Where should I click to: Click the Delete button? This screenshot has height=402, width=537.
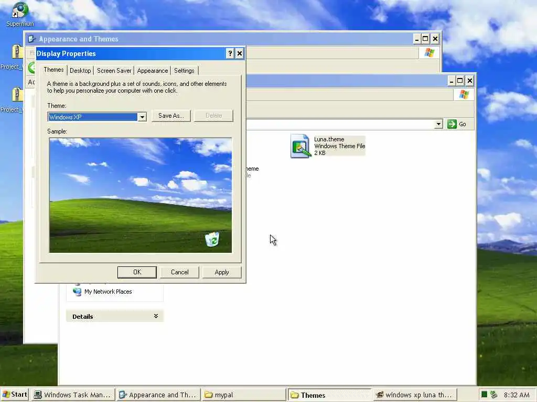[x=214, y=116]
